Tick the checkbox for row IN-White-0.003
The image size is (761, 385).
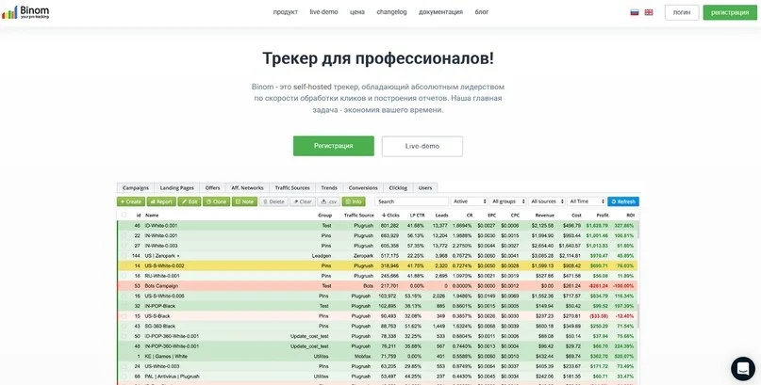click(124, 246)
